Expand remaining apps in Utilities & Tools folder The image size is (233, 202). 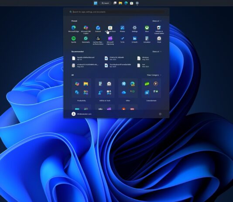point(109,92)
